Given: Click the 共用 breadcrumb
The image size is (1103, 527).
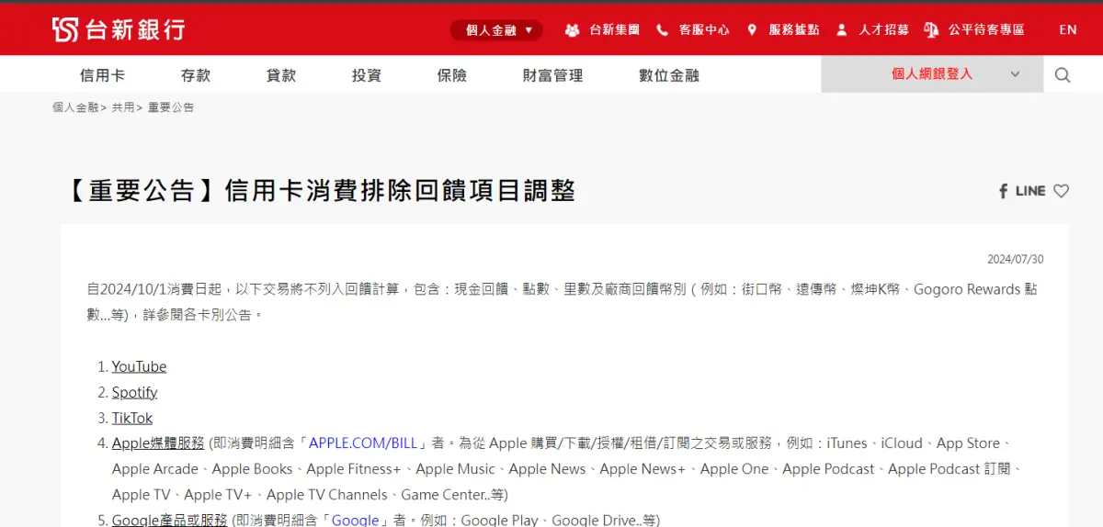Looking at the screenshot, I should tap(123, 107).
